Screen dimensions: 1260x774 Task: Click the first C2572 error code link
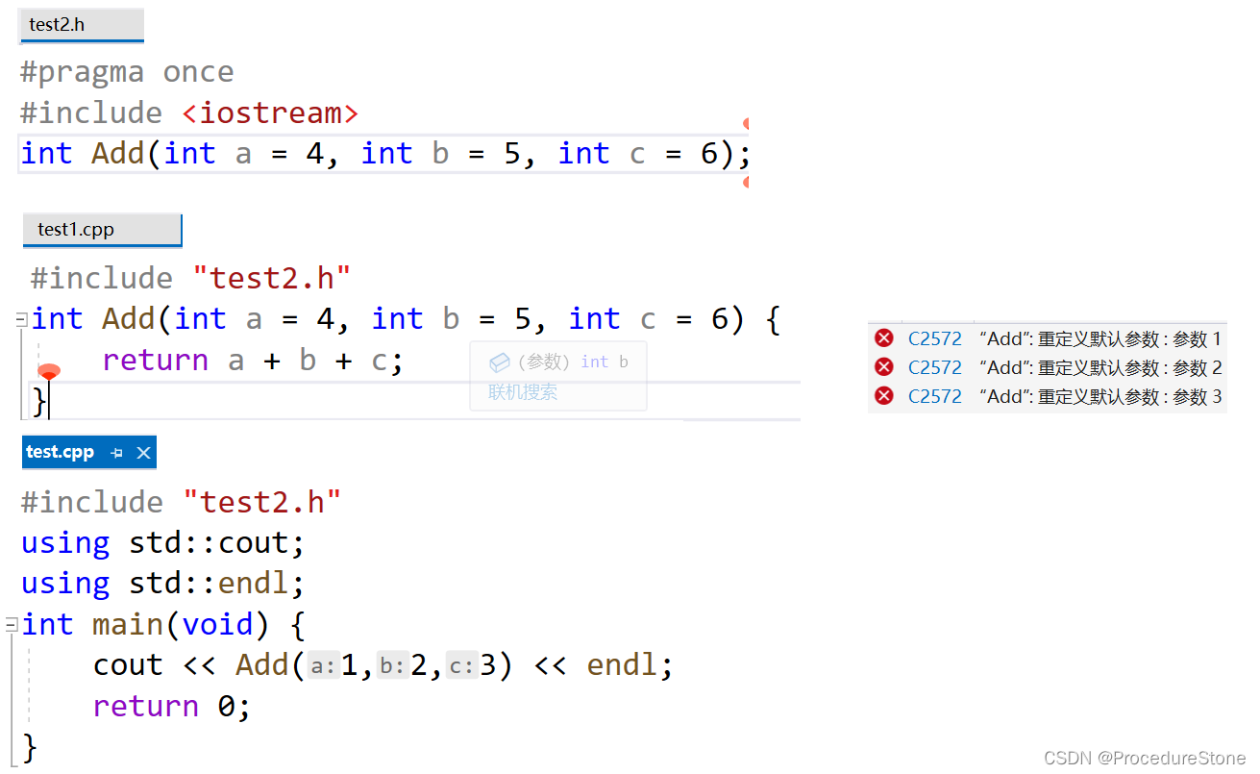[934, 338]
